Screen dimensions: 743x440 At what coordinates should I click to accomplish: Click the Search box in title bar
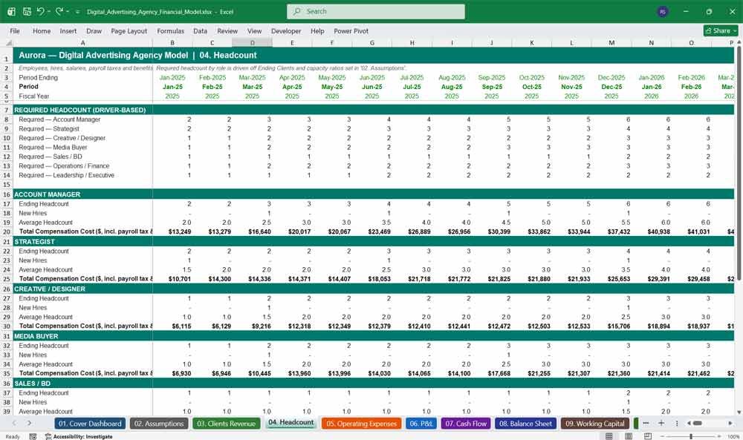[x=376, y=11]
